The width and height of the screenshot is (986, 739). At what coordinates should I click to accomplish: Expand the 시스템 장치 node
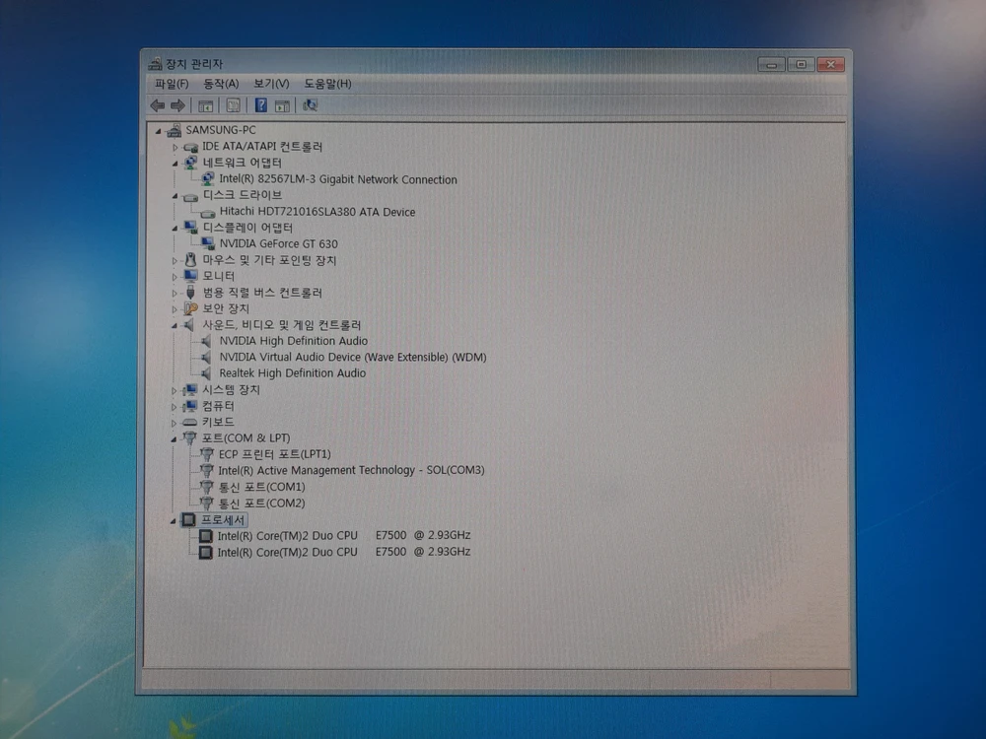175,391
